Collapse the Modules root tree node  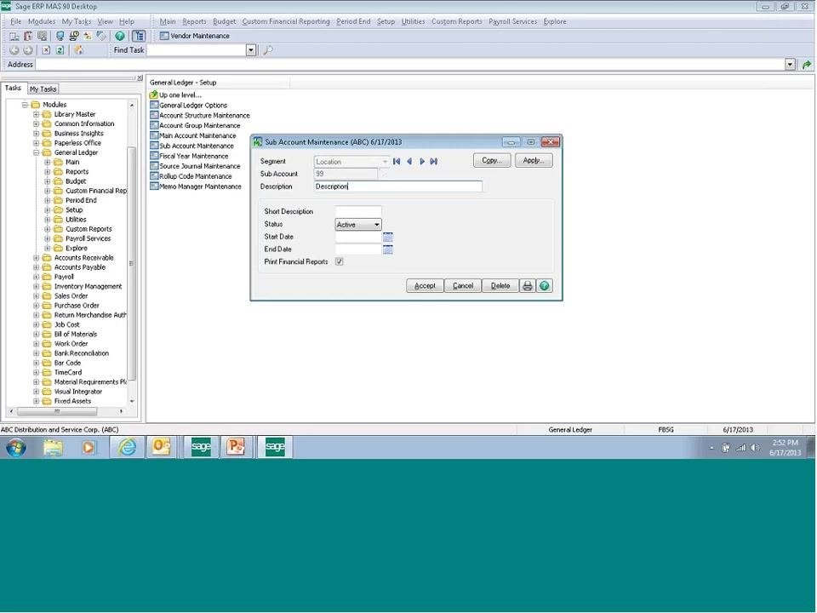click(25, 105)
